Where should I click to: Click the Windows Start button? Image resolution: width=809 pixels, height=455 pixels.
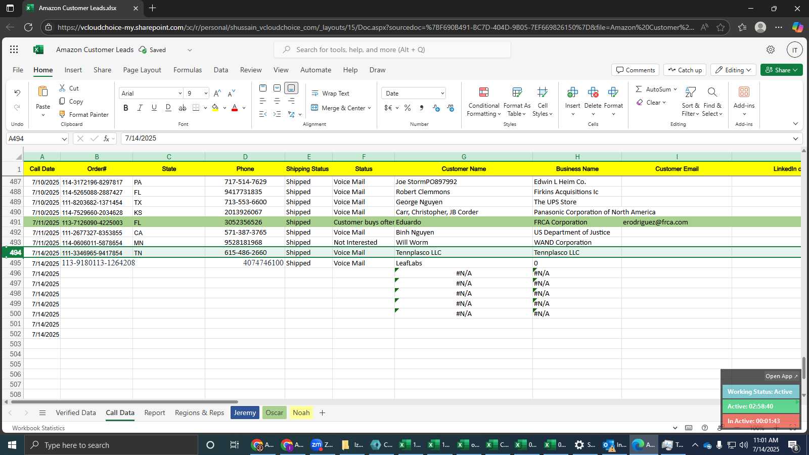pyautogui.click(x=12, y=445)
